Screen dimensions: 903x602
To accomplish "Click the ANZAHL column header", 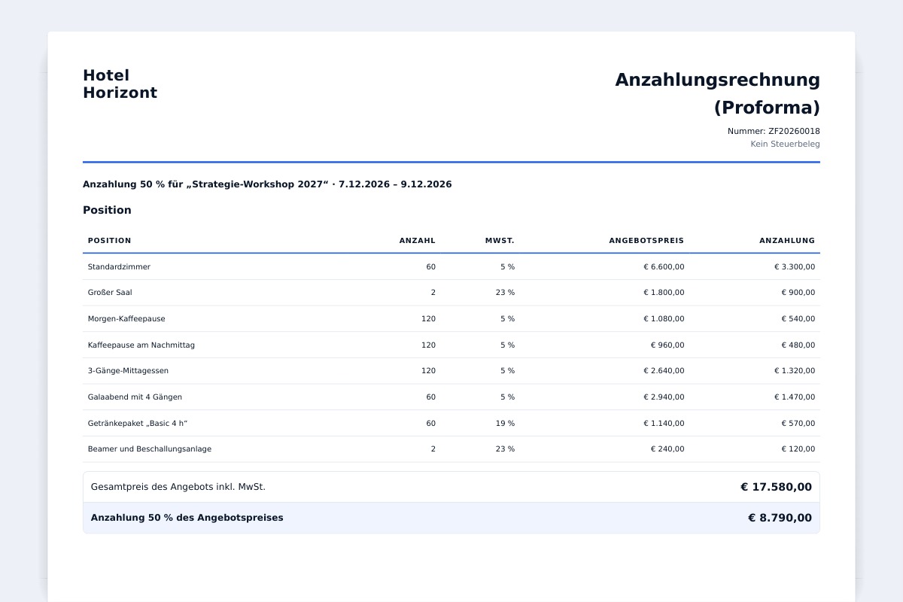I will point(418,241).
